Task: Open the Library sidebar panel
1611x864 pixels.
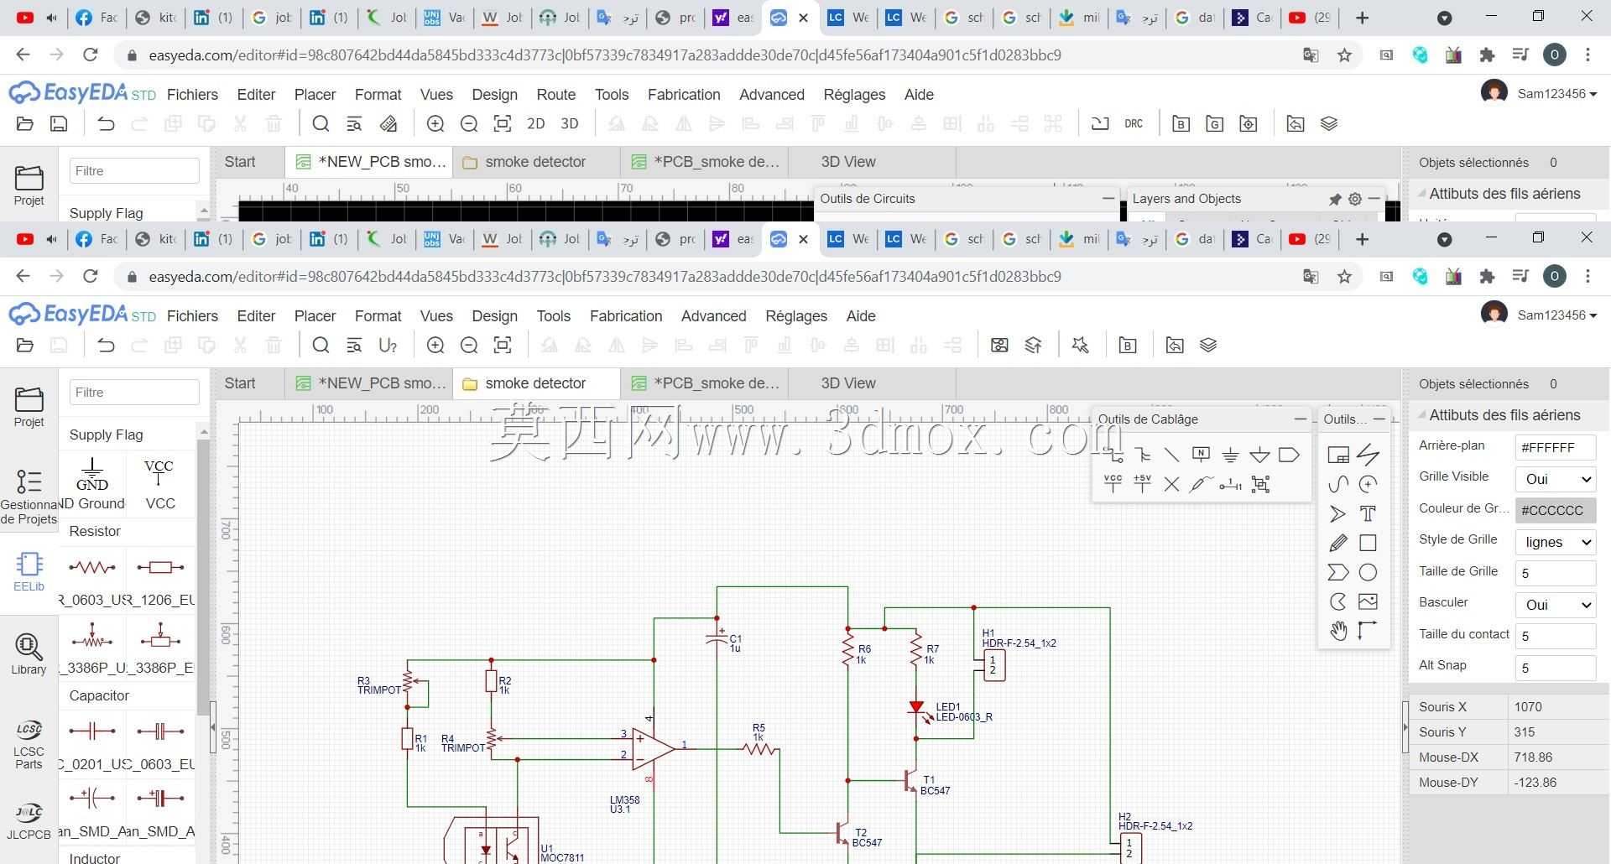Action: (29, 654)
